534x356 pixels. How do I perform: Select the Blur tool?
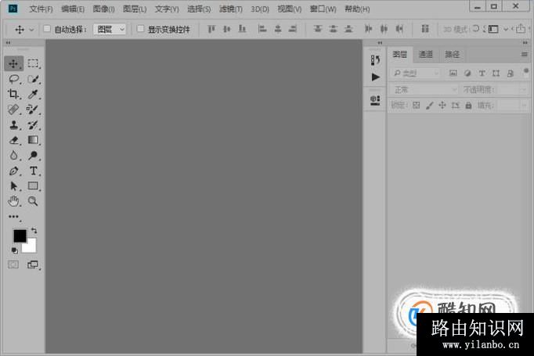(x=13, y=156)
